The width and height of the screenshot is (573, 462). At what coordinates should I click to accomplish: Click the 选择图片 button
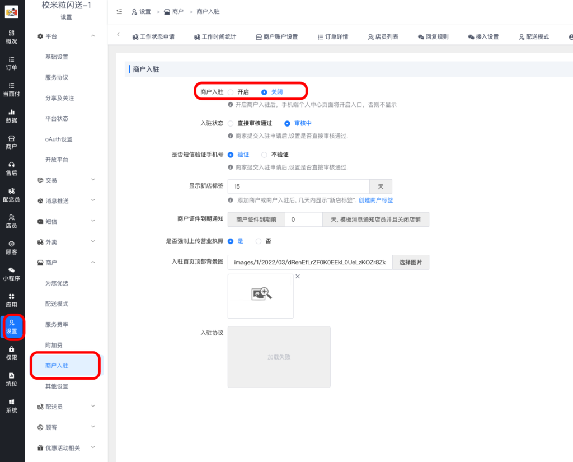(410, 262)
